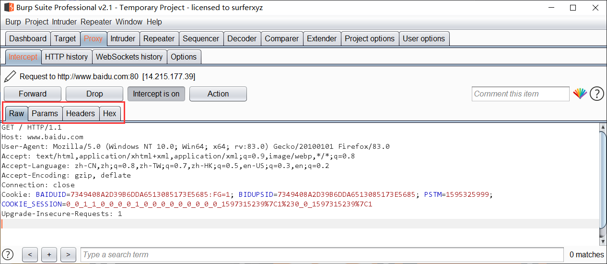This screenshot has width=607, height=264.
Task: Click the help icon beside the search bar
Action: (8, 254)
